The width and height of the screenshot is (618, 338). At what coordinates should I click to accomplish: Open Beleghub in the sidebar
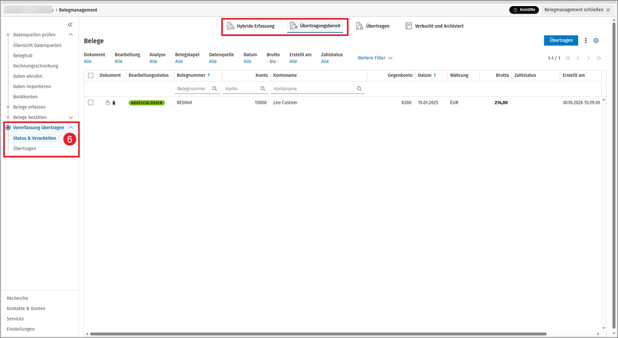coord(23,56)
